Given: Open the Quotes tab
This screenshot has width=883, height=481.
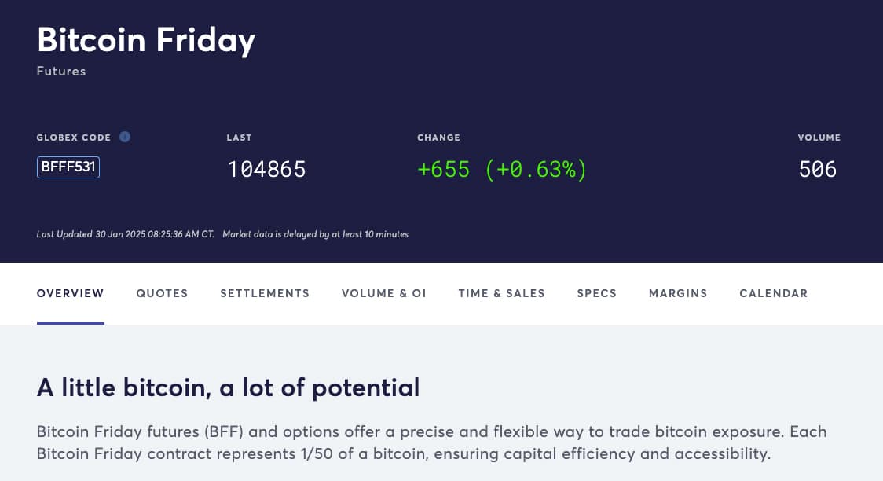Looking at the screenshot, I should tap(162, 293).
